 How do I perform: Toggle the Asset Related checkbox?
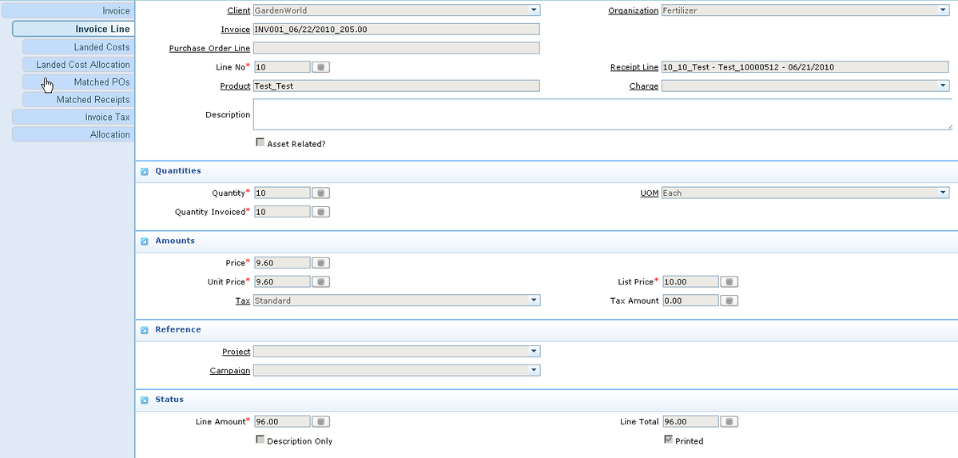(x=260, y=142)
